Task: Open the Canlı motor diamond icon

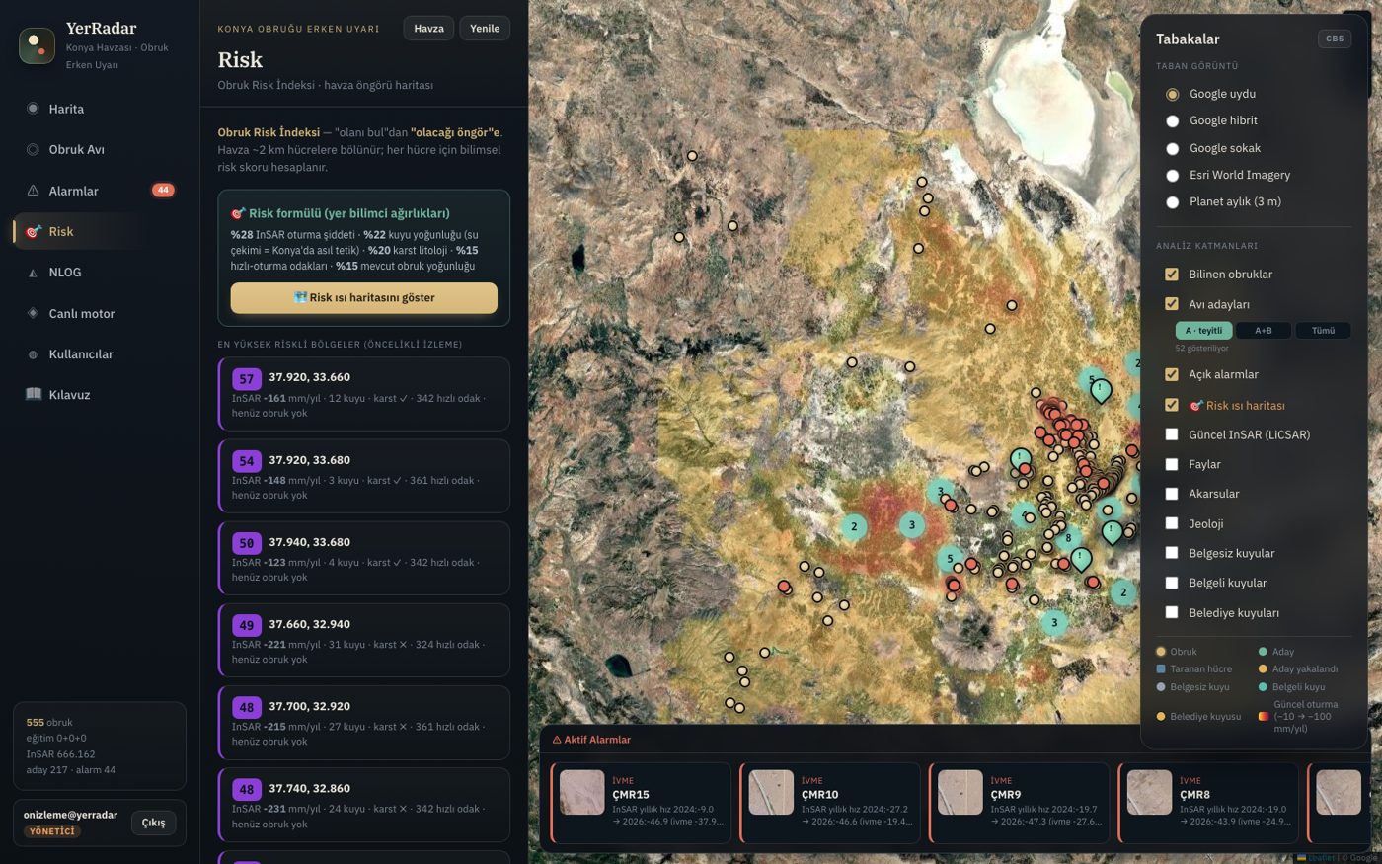Action: [x=33, y=313]
